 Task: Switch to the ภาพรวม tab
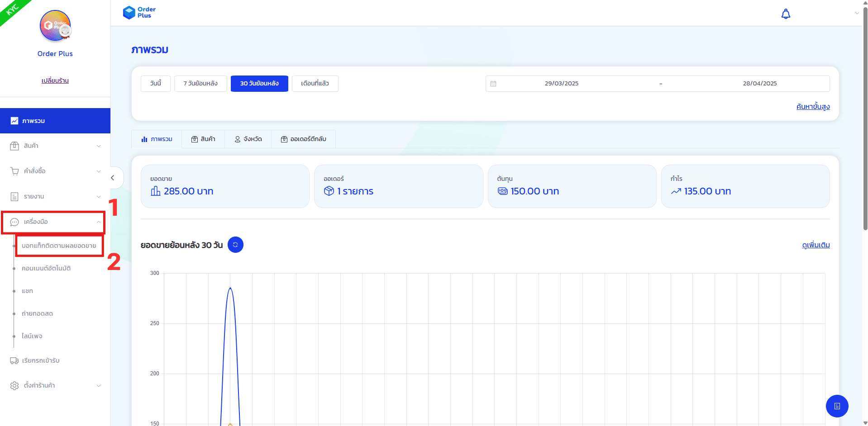point(157,139)
